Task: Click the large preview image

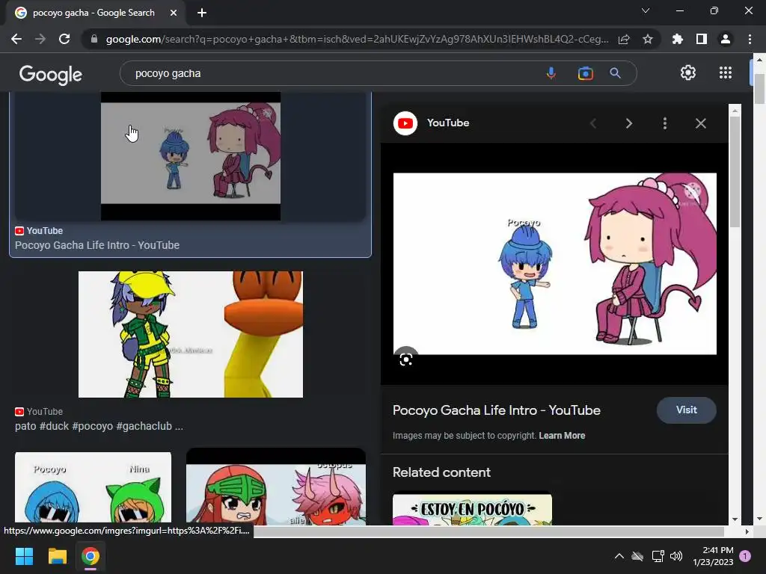Action: [x=554, y=264]
